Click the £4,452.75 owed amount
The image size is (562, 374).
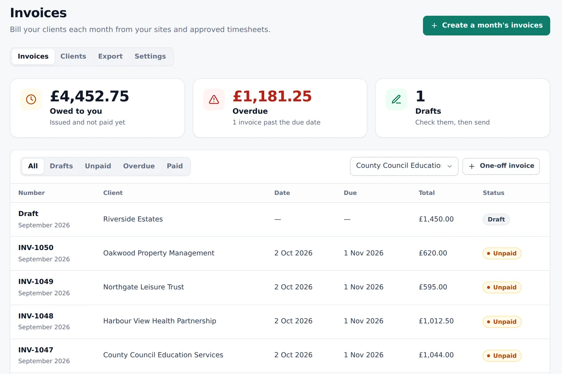click(x=90, y=96)
